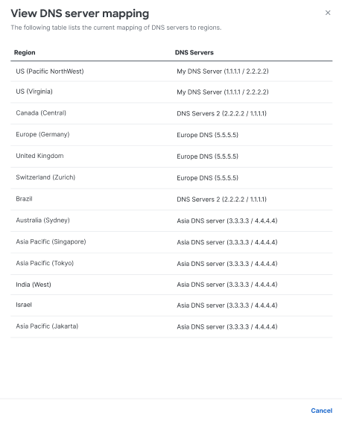Click the Israel region entry
This screenshot has height=421, width=342.
coord(24,305)
